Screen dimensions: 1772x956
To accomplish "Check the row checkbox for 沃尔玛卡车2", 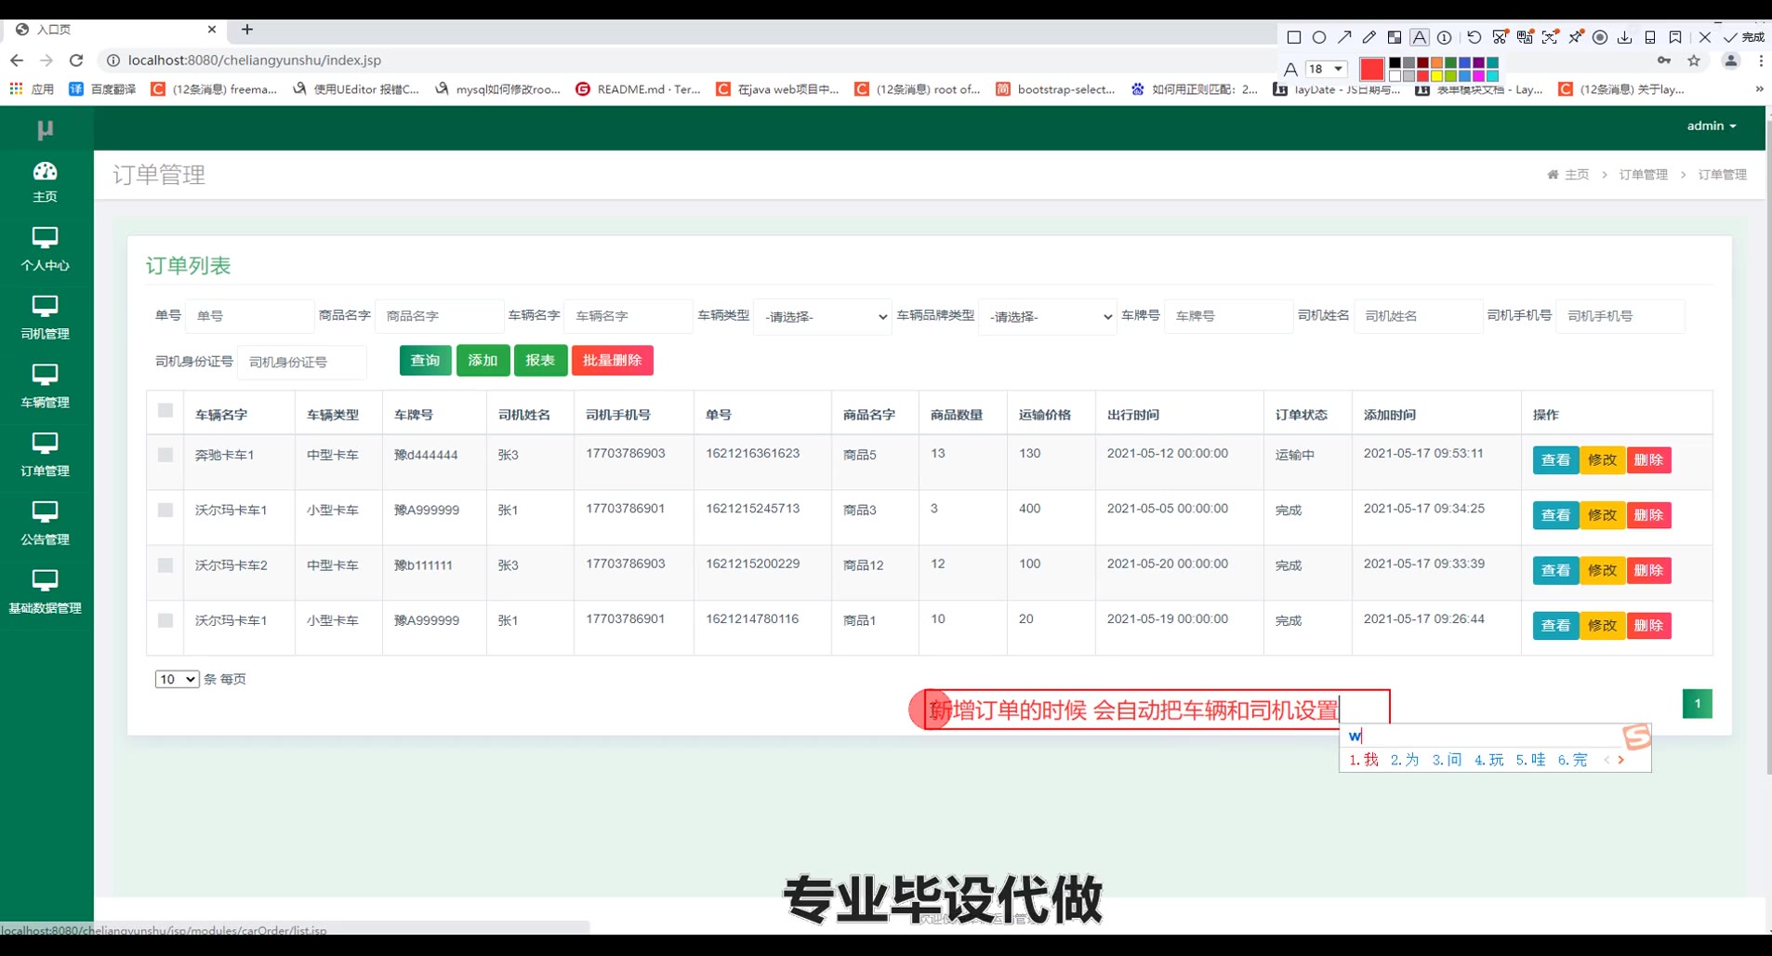I will [x=165, y=565].
